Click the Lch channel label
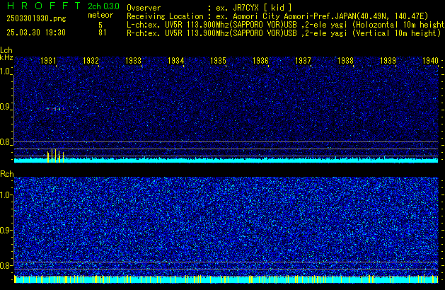Viewport: 445px width, 290px height. [6, 50]
